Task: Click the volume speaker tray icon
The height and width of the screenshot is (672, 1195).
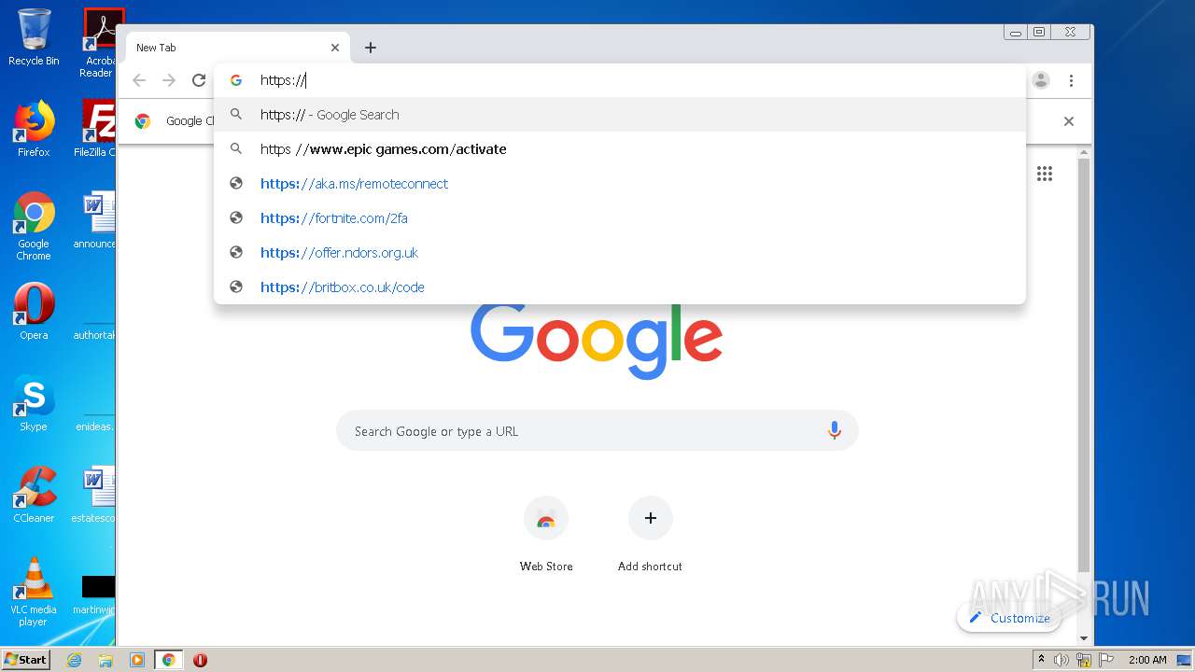Action: tap(1061, 660)
